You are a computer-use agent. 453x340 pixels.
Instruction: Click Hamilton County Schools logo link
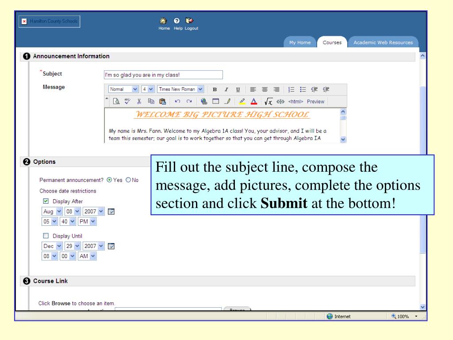click(x=50, y=21)
